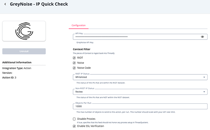Toggle the Noise Code checkbox
210x130 pixels.
coord(74,68)
